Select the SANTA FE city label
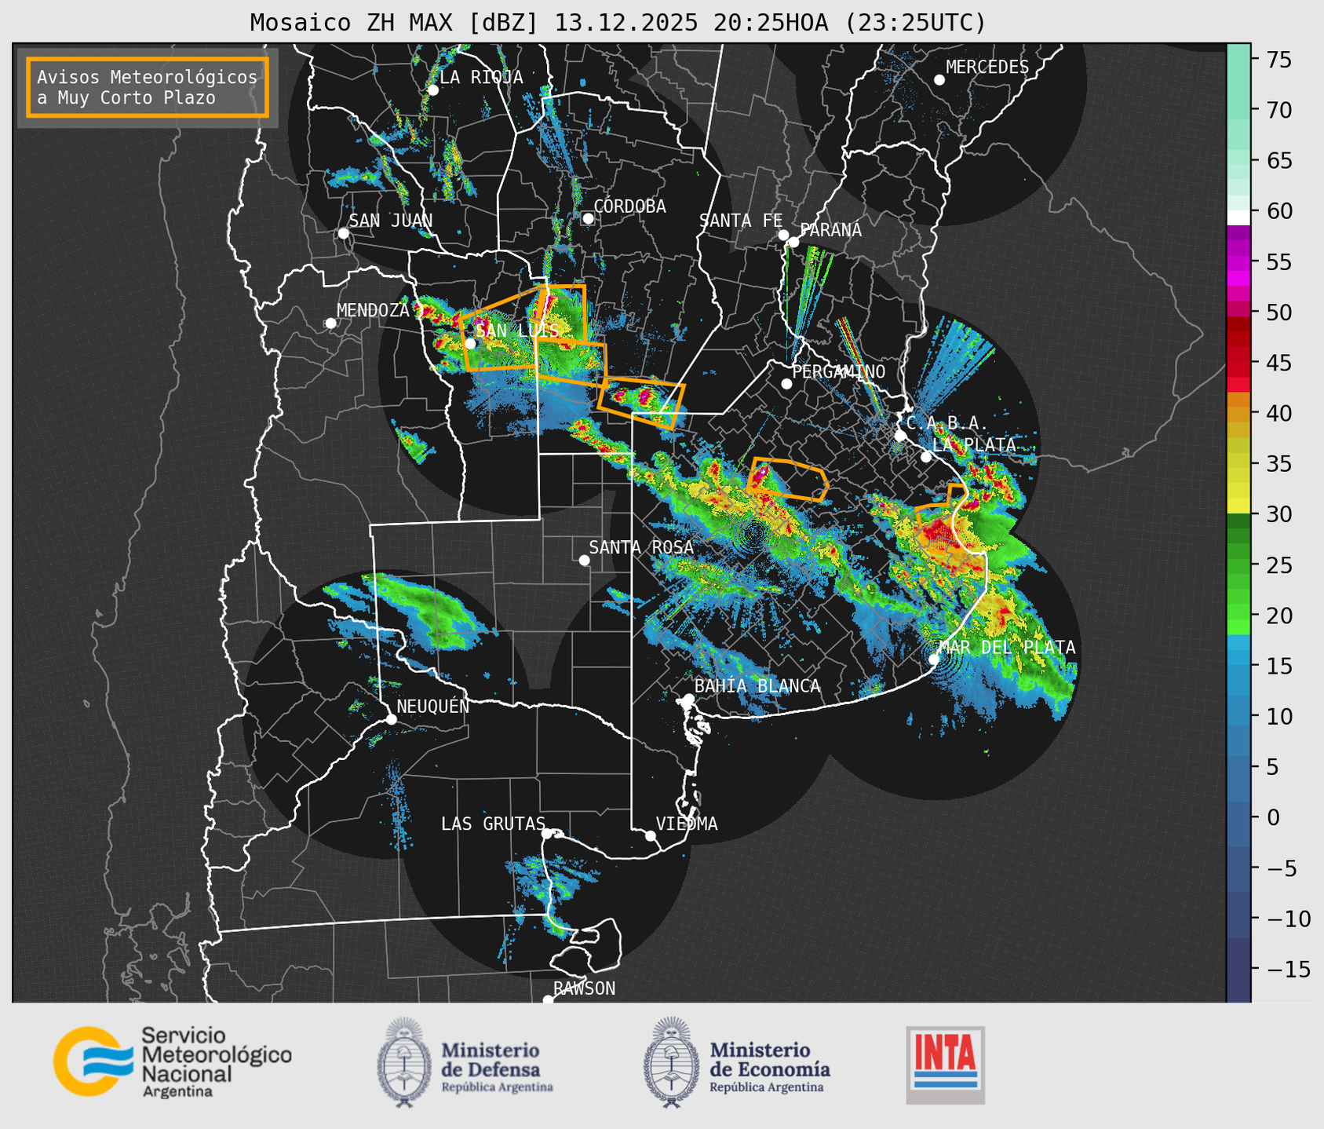1324x1129 pixels. (x=741, y=221)
